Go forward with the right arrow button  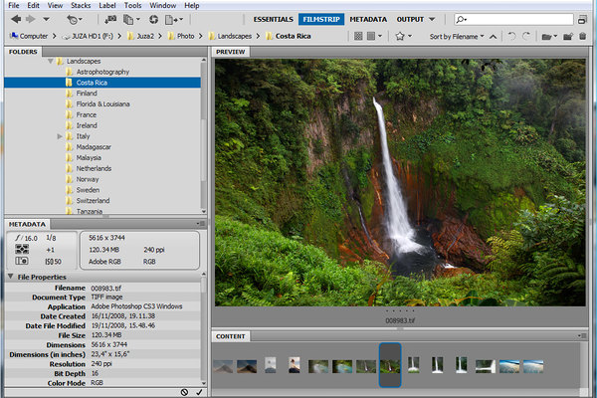31,19
